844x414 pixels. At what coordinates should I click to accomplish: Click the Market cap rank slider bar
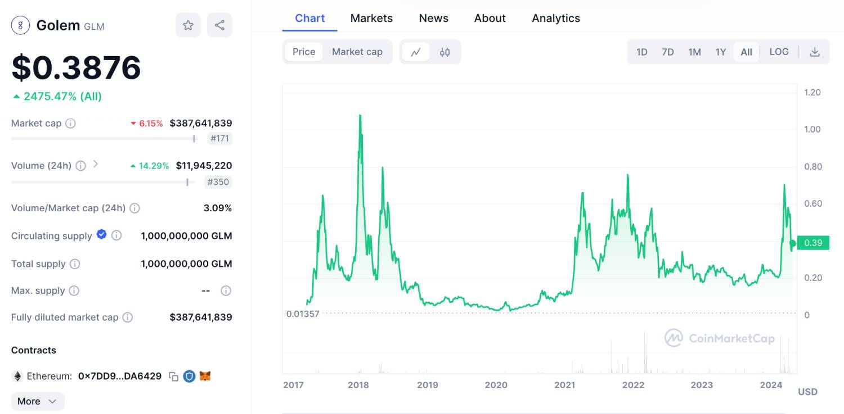pyautogui.click(x=103, y=138)
